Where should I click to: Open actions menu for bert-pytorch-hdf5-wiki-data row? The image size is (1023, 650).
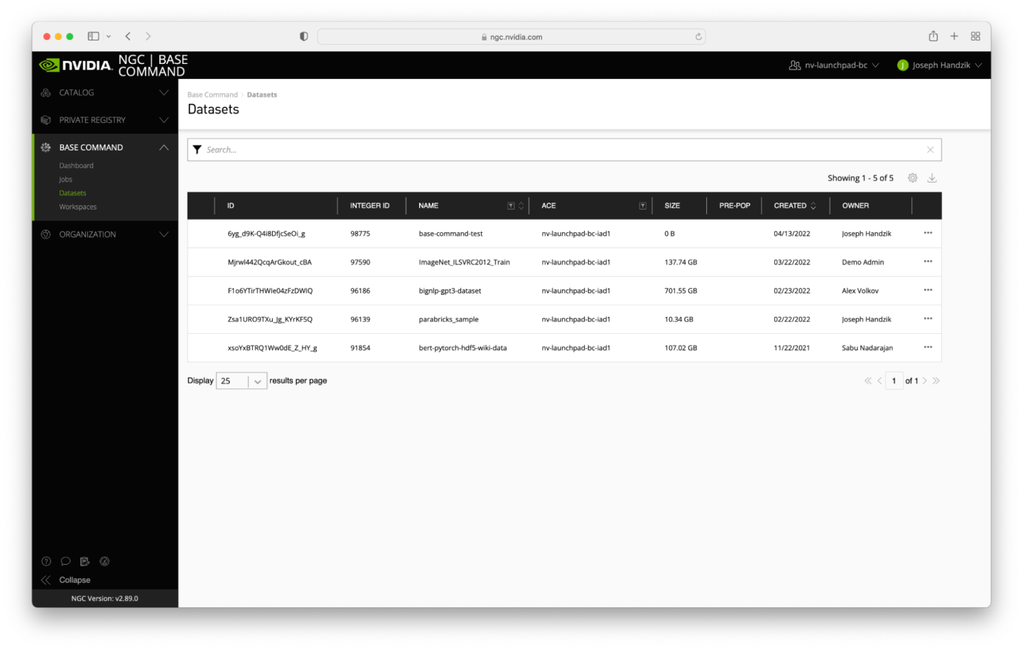[x=928, y=347]
